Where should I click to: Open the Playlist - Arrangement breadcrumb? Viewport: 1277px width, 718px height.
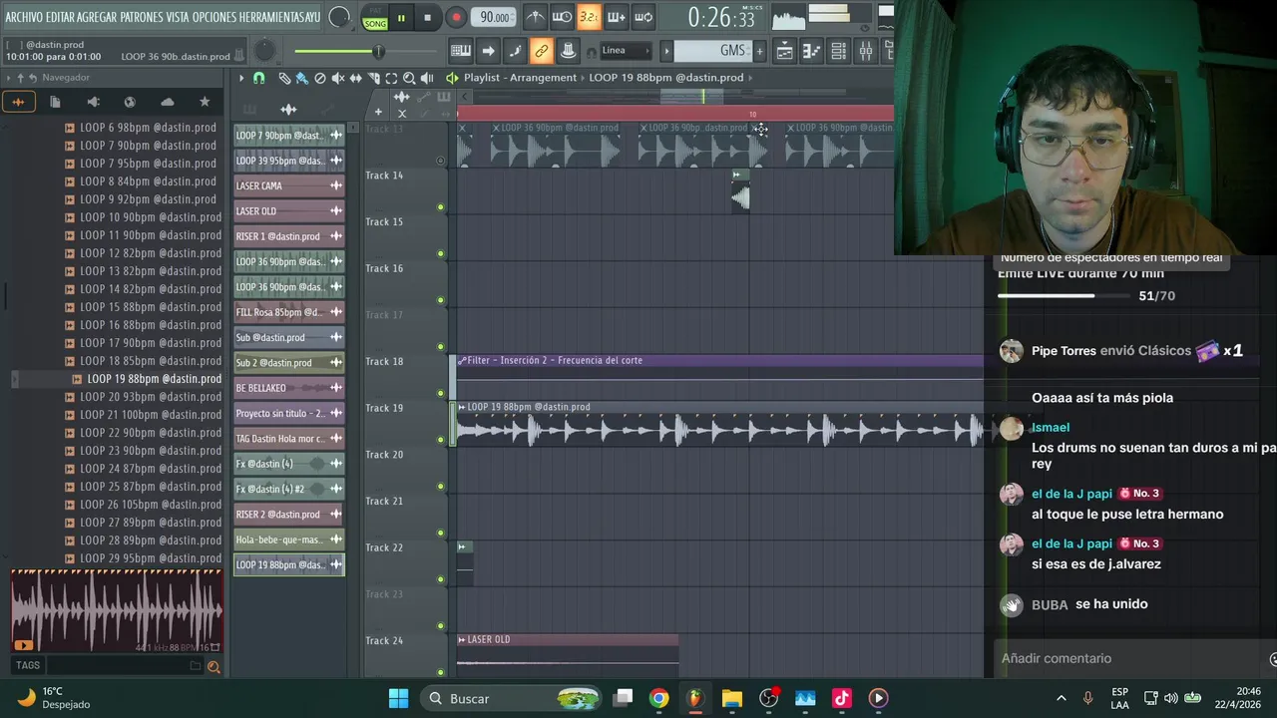tap(520, 78)
